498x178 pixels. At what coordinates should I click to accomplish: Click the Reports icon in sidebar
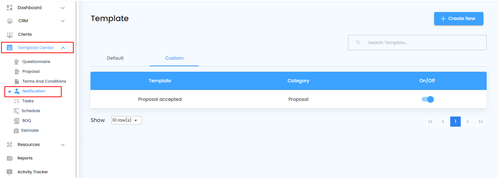point(10,158)
